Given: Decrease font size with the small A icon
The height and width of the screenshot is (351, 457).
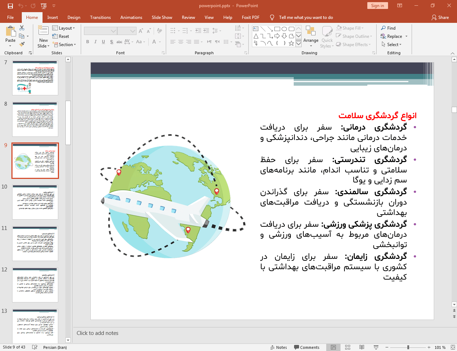Looking at the screenshot, I should point(149,31).
